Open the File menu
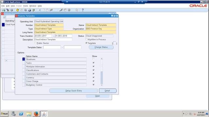Image resolution: width=209 pixels, height=117 pixels. tap(3, 6)
